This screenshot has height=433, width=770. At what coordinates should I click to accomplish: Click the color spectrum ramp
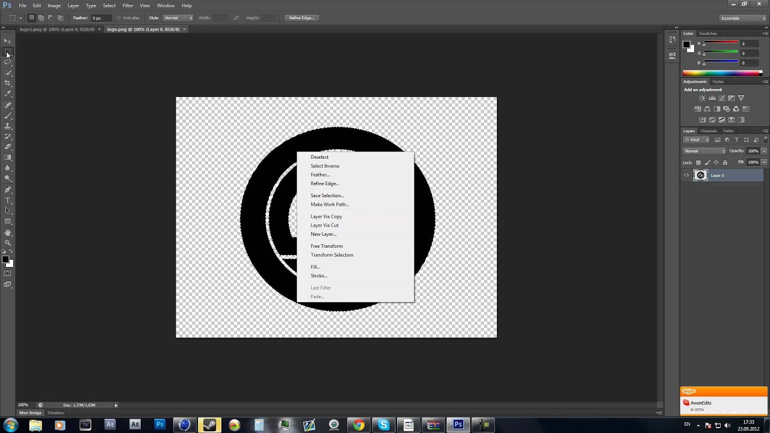[722, 73]
